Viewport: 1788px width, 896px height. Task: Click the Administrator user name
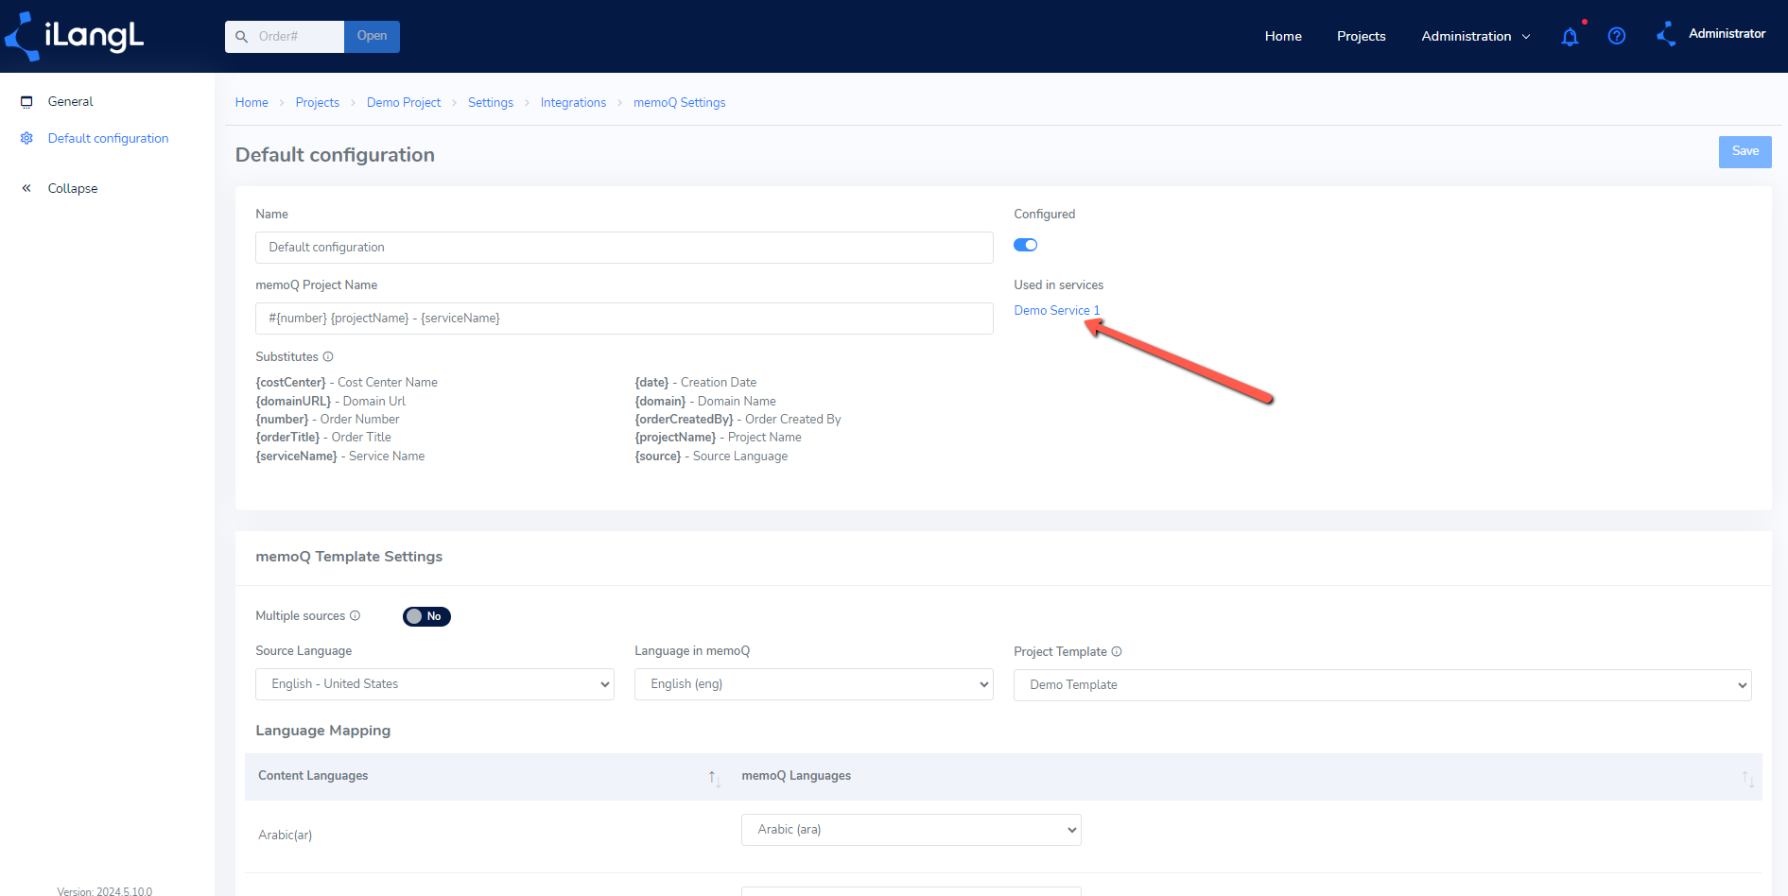tap(1727, 33)
